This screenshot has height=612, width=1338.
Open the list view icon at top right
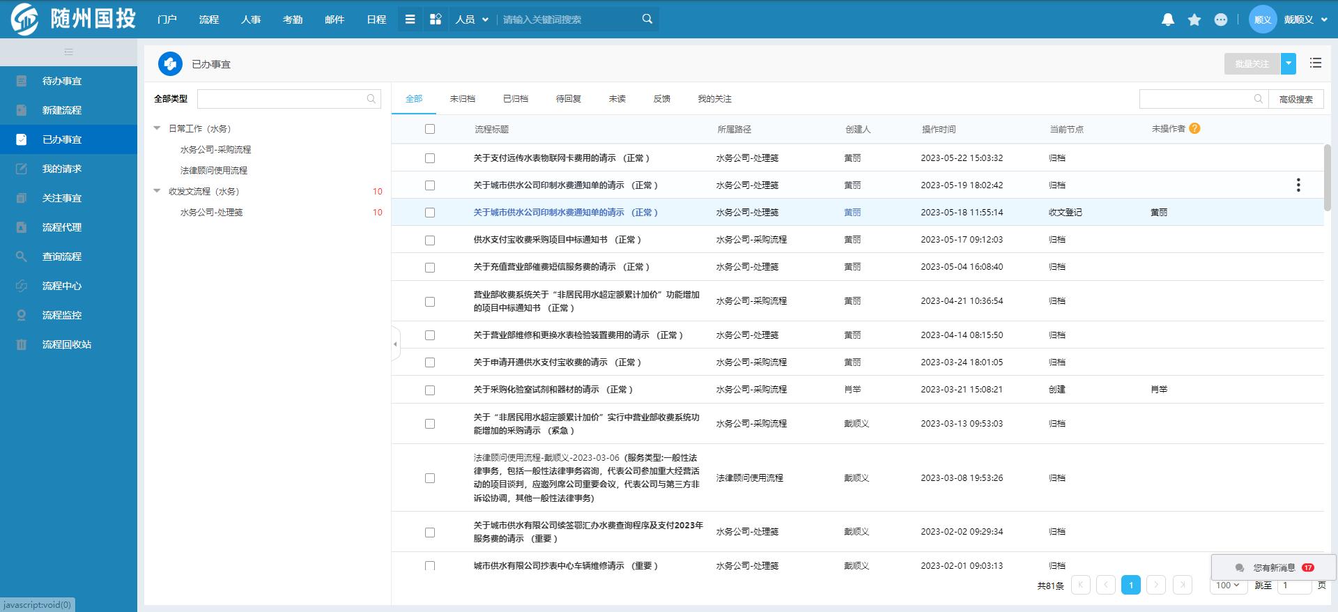click(x=1315, y=63)
